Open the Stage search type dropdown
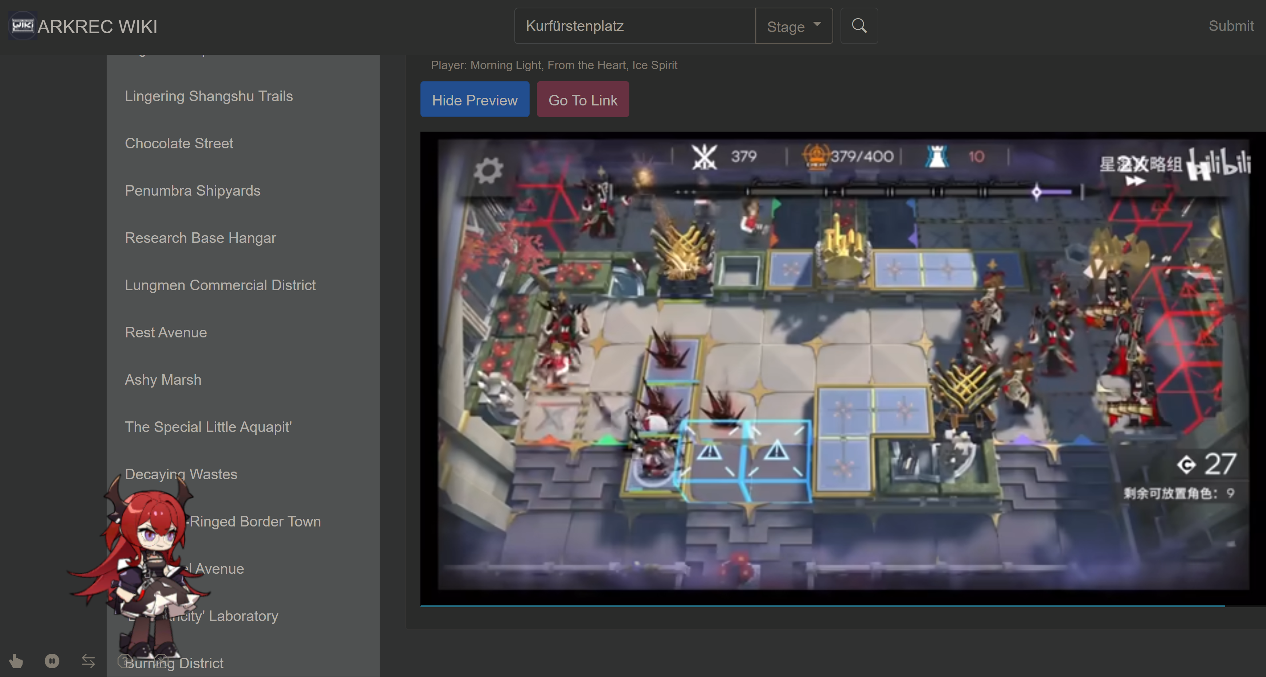The image size is (1266, 677). [793, 26]
